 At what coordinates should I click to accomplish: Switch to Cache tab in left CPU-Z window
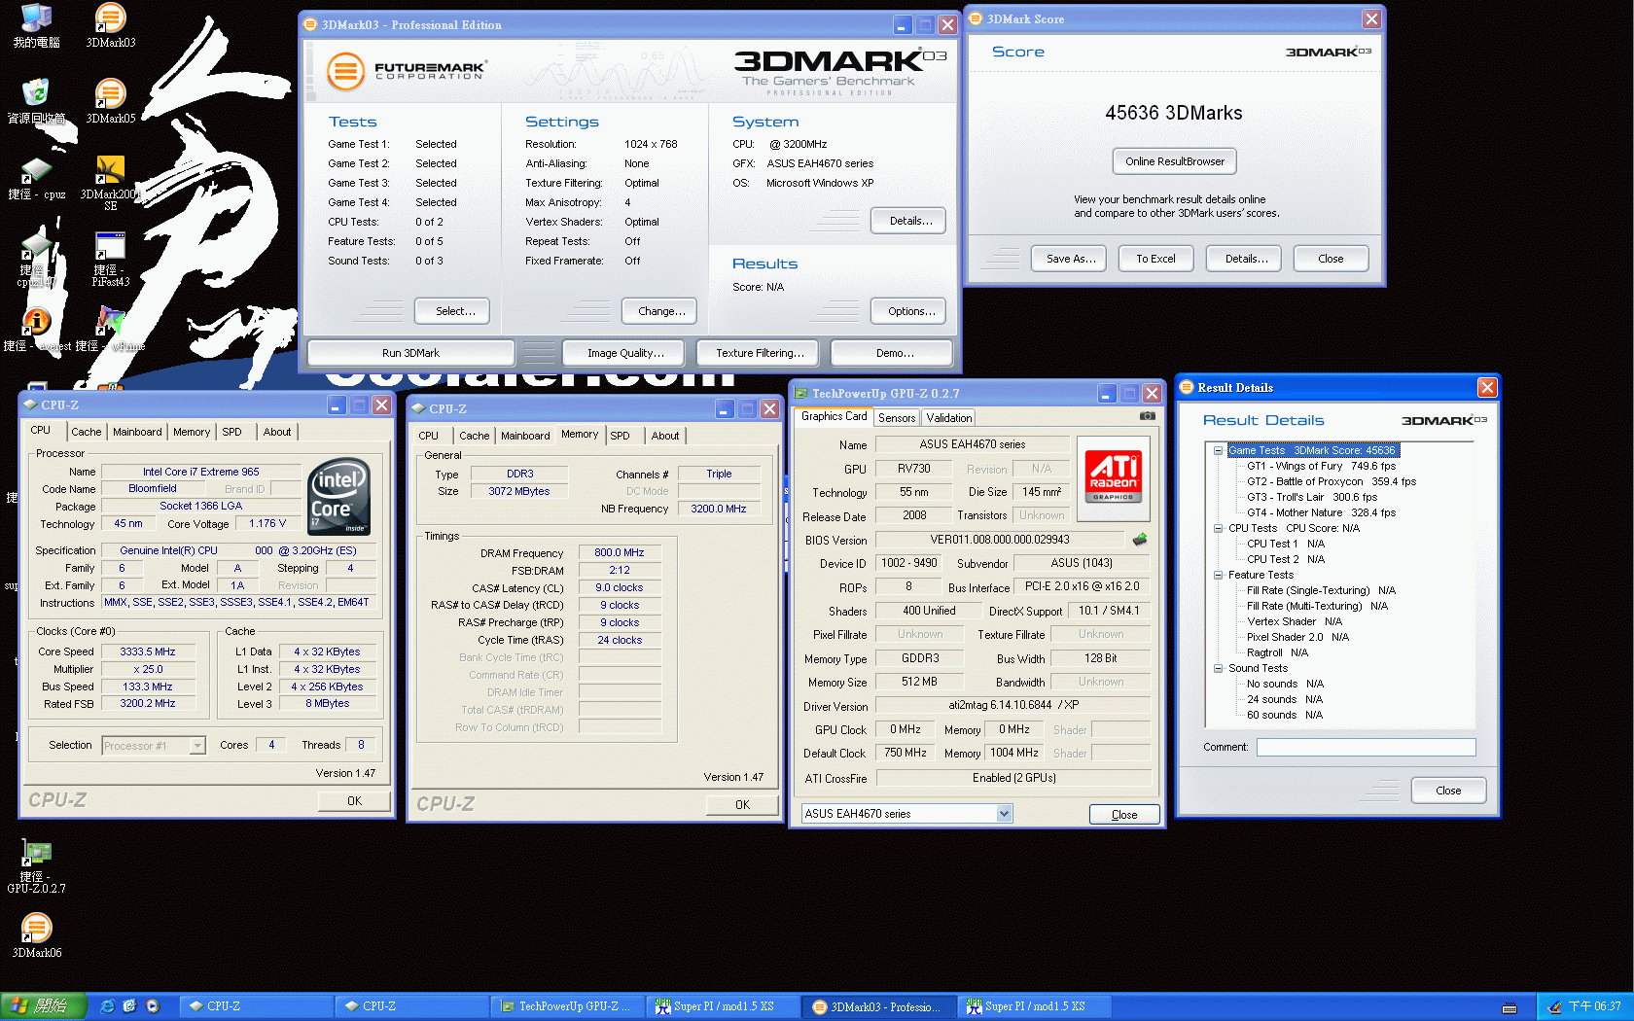tap(86, 432)
